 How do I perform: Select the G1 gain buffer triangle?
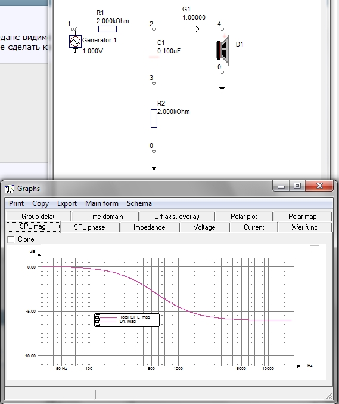click(197, 29)
